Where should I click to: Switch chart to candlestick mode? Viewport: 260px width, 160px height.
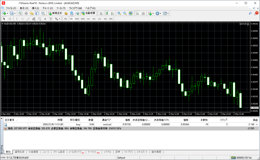click(107, 13)
